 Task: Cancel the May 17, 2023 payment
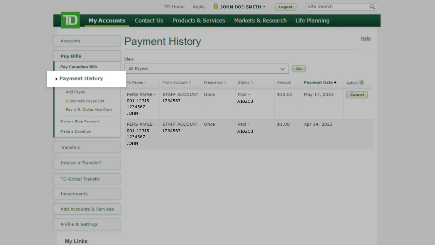[x=357, y=95]
